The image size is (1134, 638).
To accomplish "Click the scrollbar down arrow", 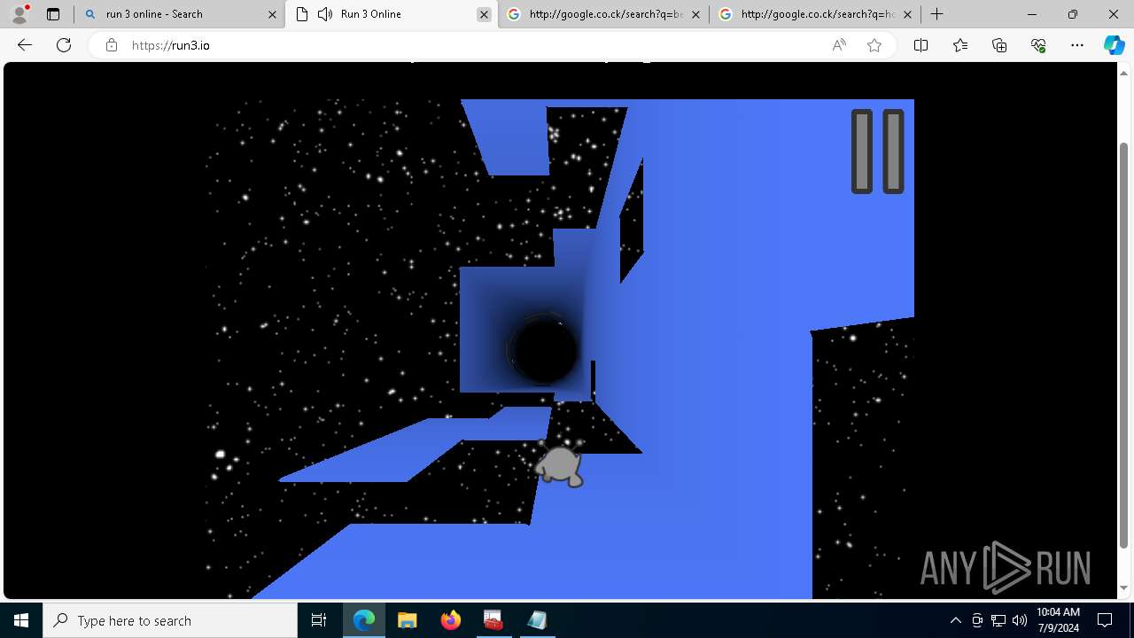I will pyautogui.click(x=1124, y=588).
